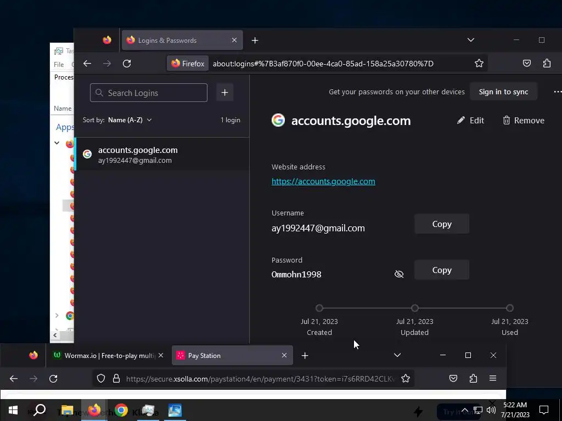This screenshot has height=421, width=562.
Task: Click the Firefox identity badge in address bar
Action: coord(188,64)
